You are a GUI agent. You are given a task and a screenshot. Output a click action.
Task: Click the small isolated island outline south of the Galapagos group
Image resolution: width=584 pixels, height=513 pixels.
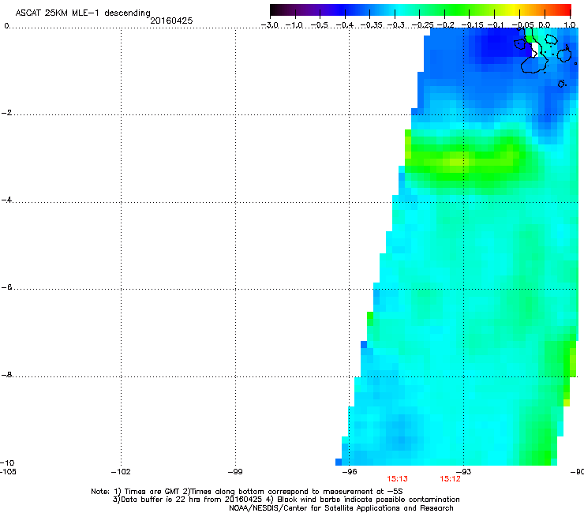point(561,84)
